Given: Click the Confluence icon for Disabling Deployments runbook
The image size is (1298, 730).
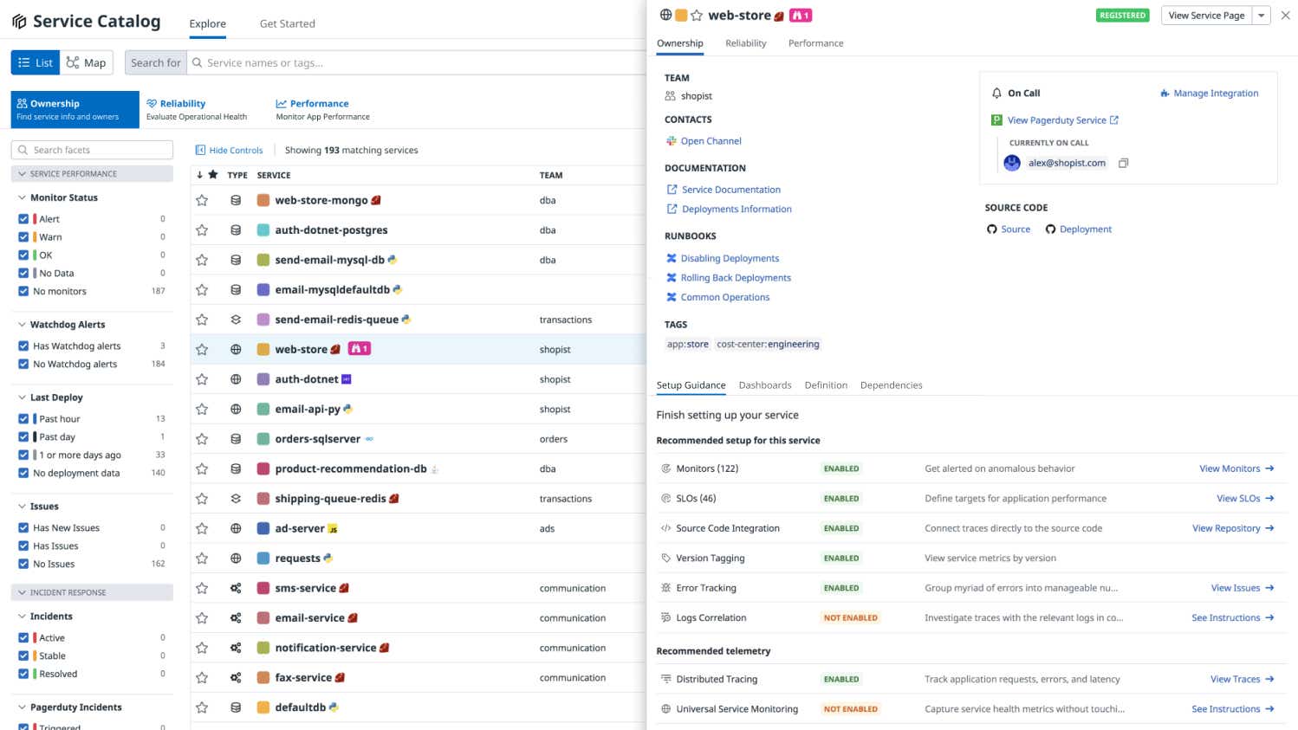Looking at the screenshot, I should coord(671,258).
